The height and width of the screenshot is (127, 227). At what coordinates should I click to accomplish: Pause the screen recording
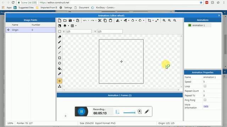pyautogui.click(x=82, y=111)
